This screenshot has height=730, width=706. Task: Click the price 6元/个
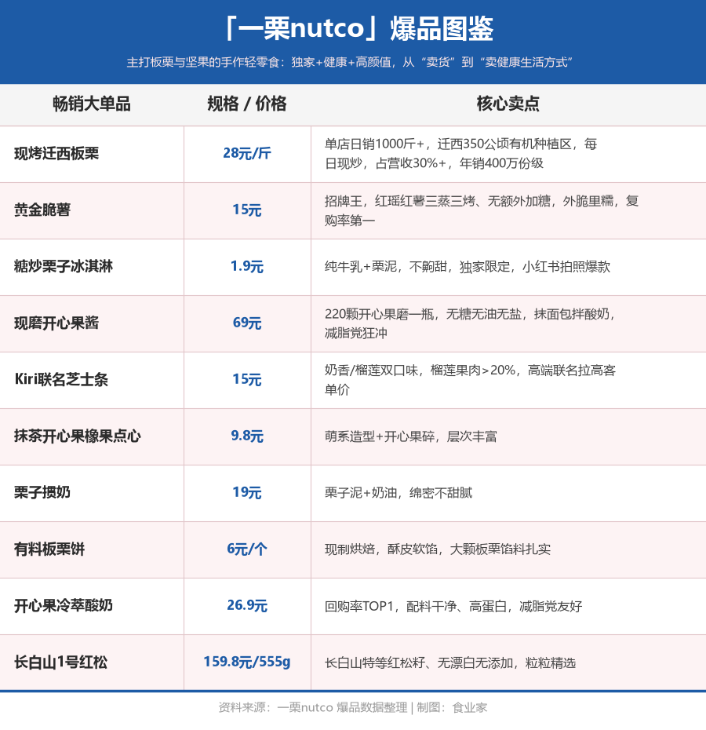[x=247, y=549]
